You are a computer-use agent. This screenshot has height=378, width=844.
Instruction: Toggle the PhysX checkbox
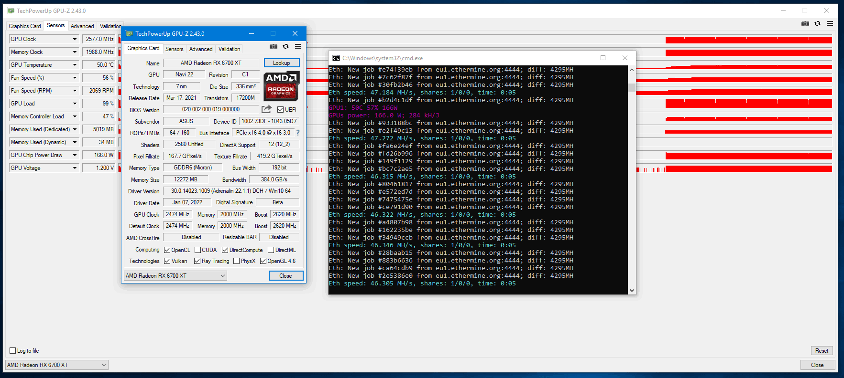[x=236, y=261]
